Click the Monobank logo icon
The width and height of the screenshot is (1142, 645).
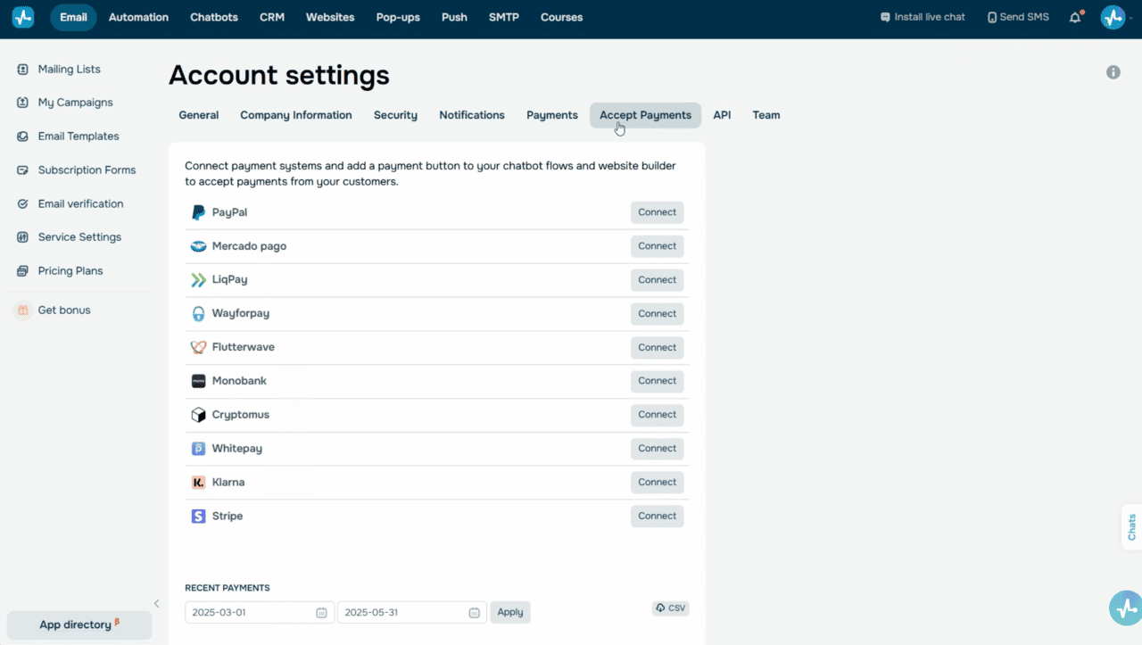coord(198,381)
